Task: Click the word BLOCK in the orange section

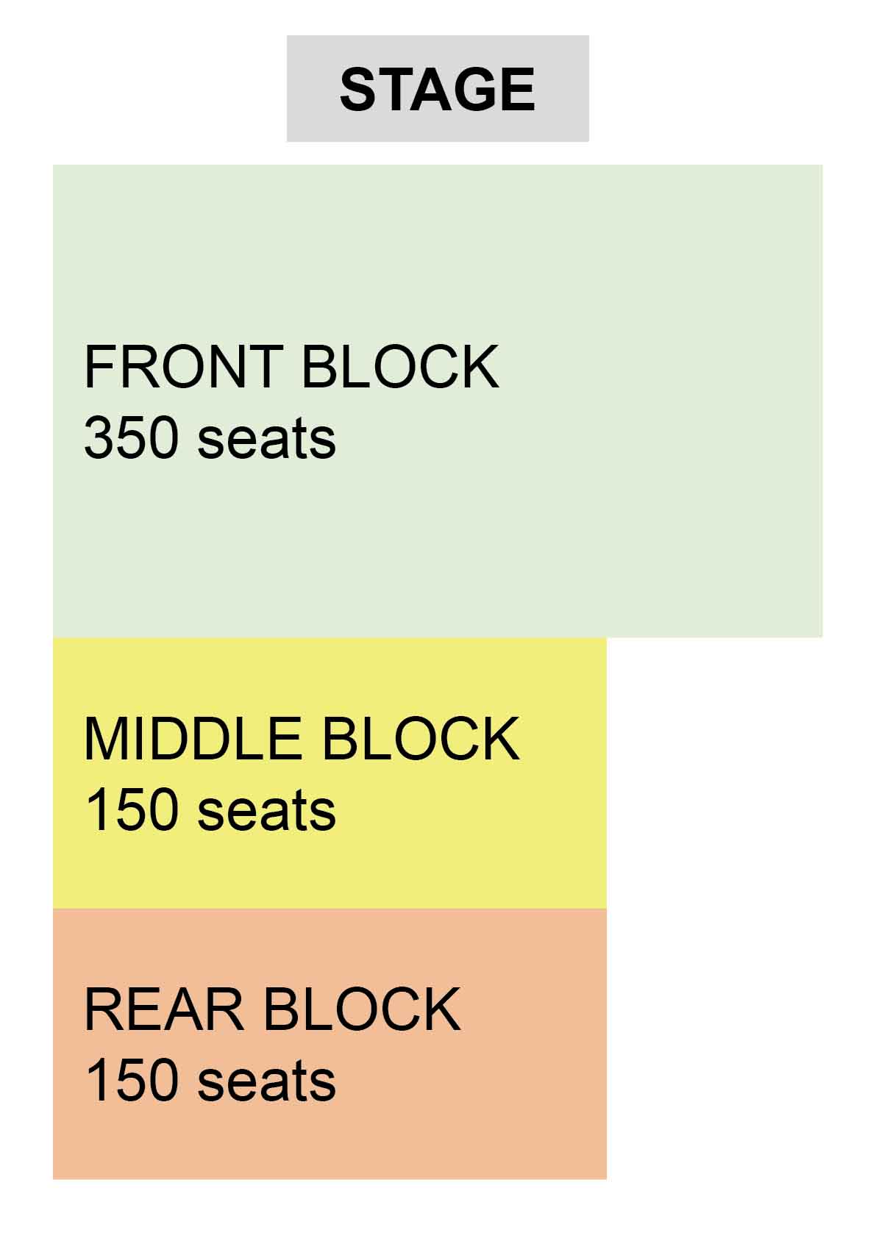Action: (x=362, y=1009)
